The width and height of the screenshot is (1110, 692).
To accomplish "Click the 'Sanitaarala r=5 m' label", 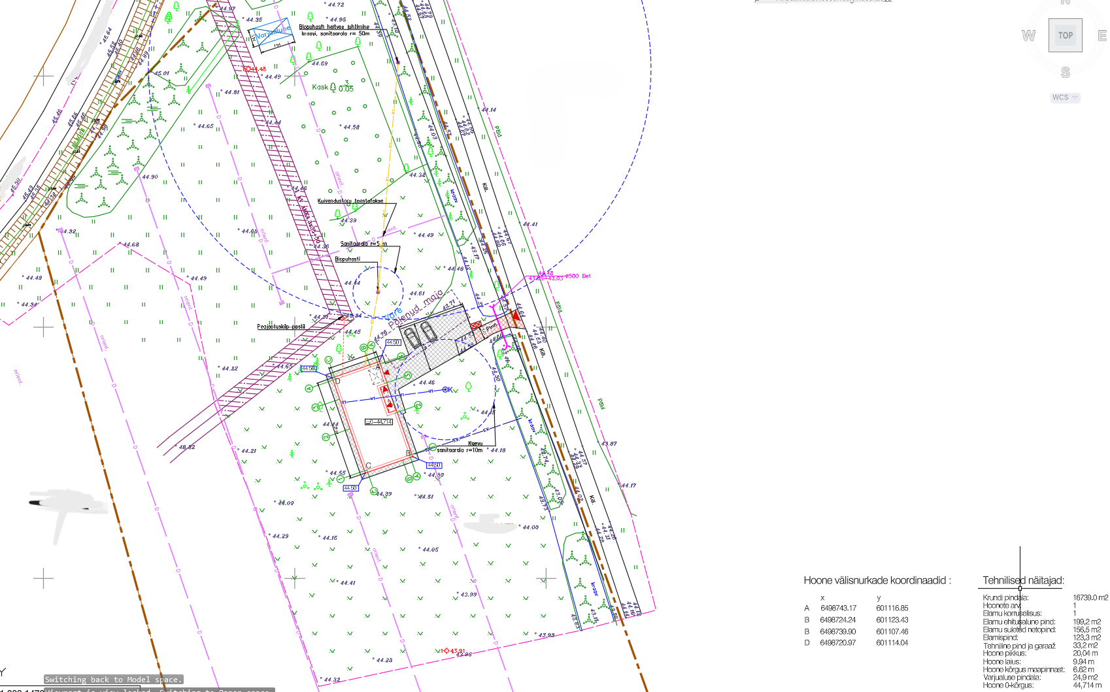I will point(363,244).
